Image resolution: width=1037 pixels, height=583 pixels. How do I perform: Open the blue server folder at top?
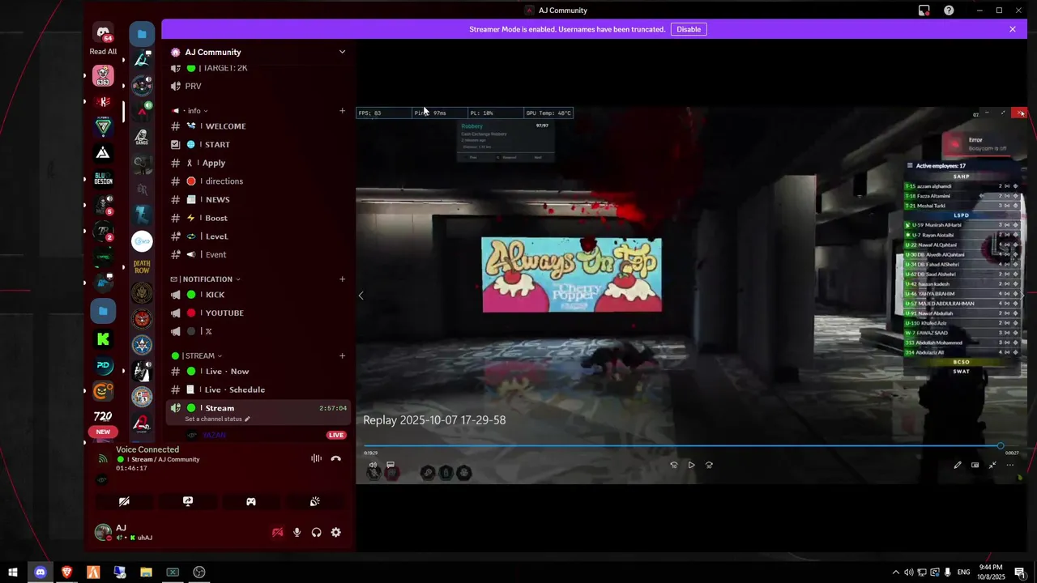click(142, 33)
